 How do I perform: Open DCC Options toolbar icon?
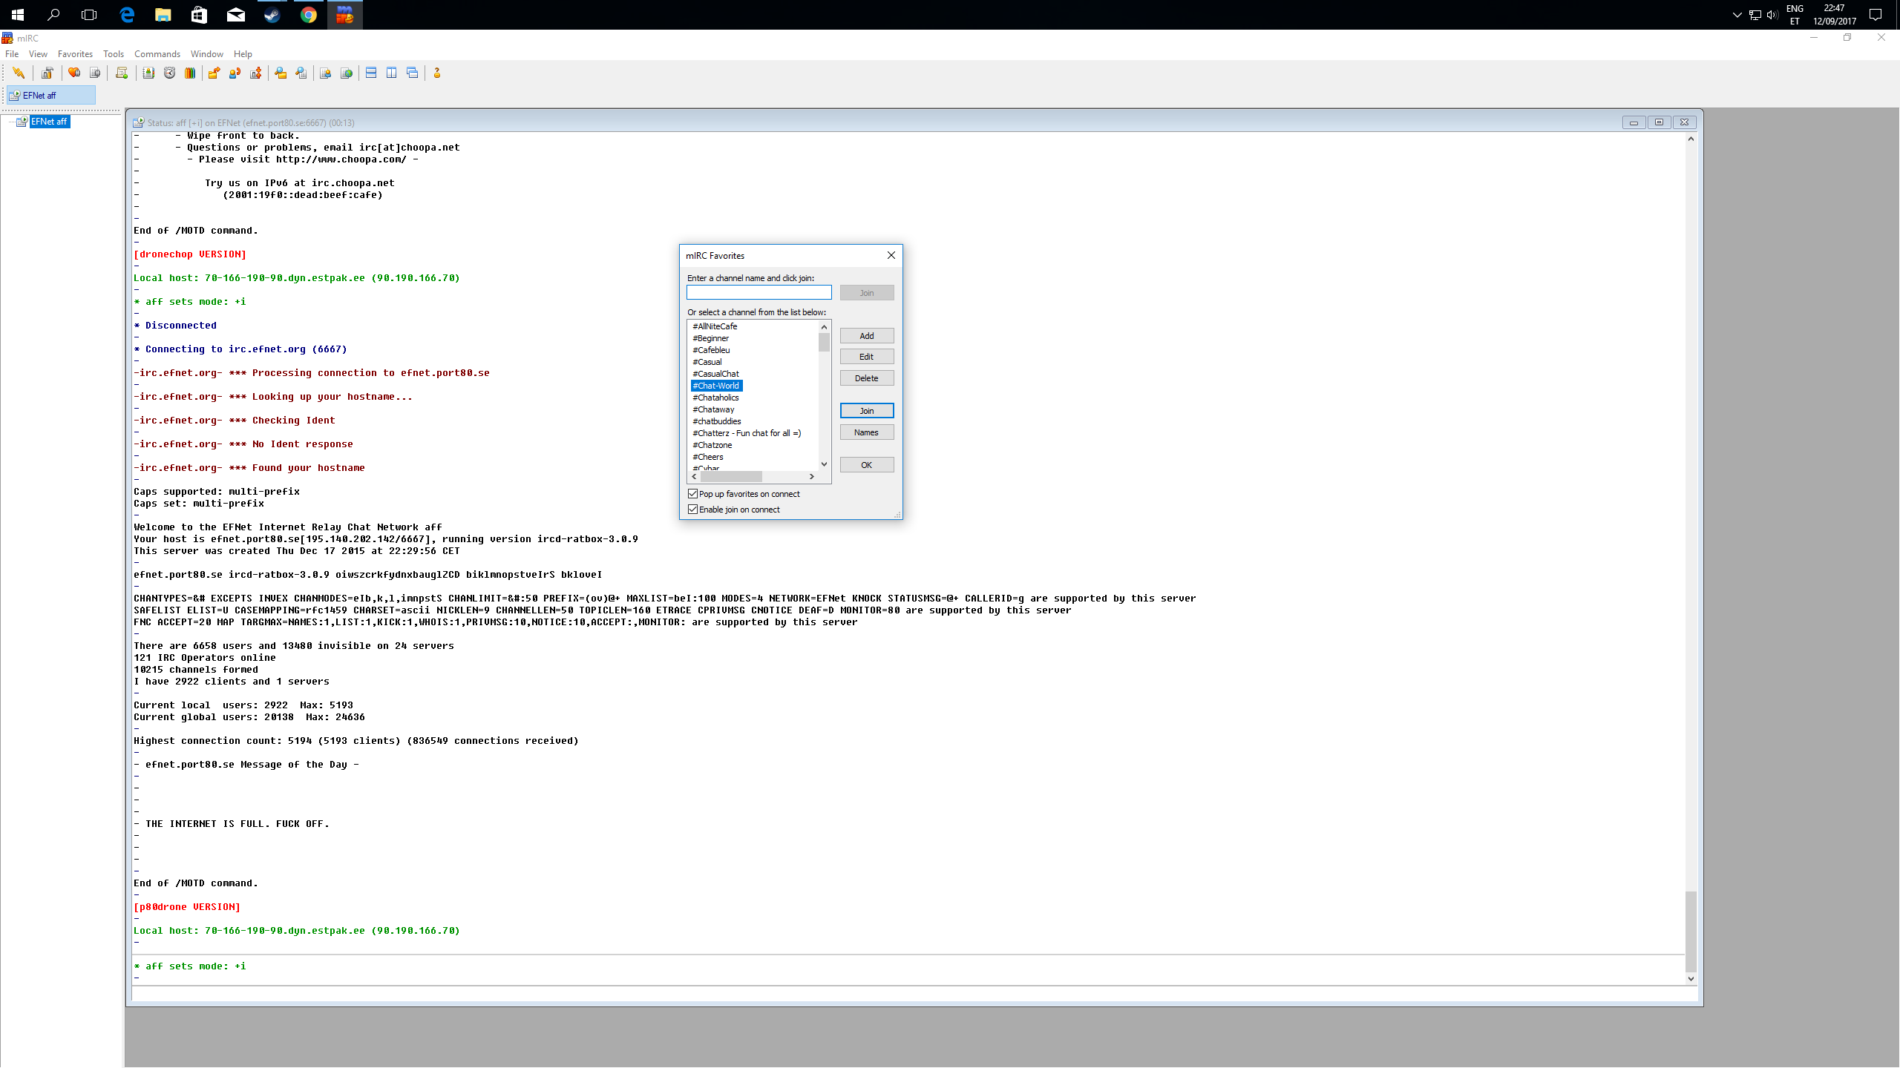255,73
